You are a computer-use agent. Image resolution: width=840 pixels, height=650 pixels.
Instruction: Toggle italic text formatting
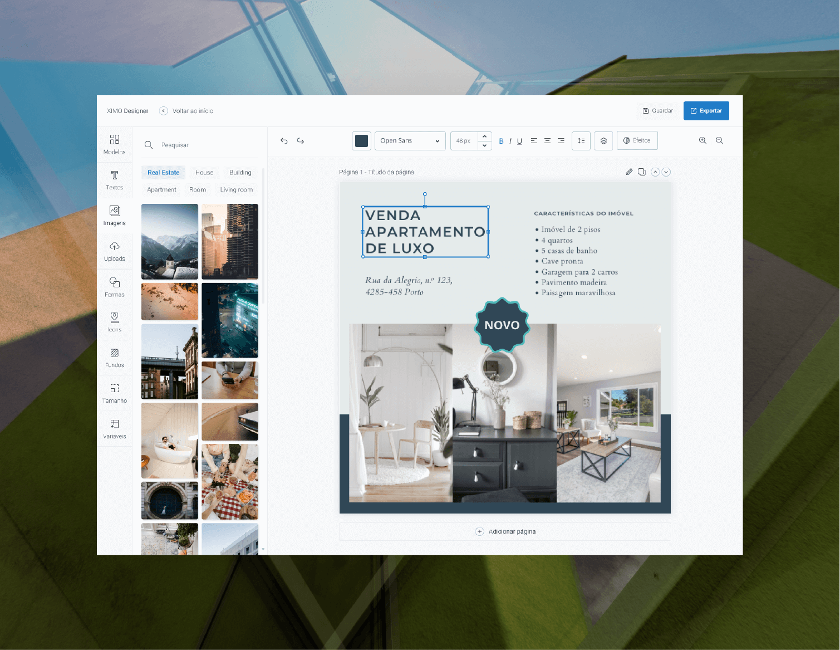tap(510, 141)
